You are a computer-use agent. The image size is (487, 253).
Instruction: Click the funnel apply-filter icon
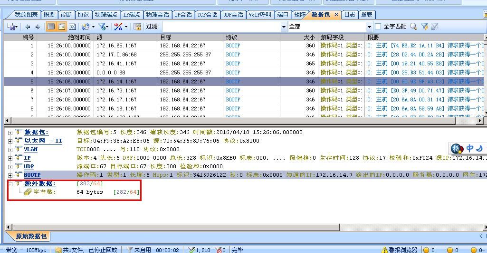424,27
